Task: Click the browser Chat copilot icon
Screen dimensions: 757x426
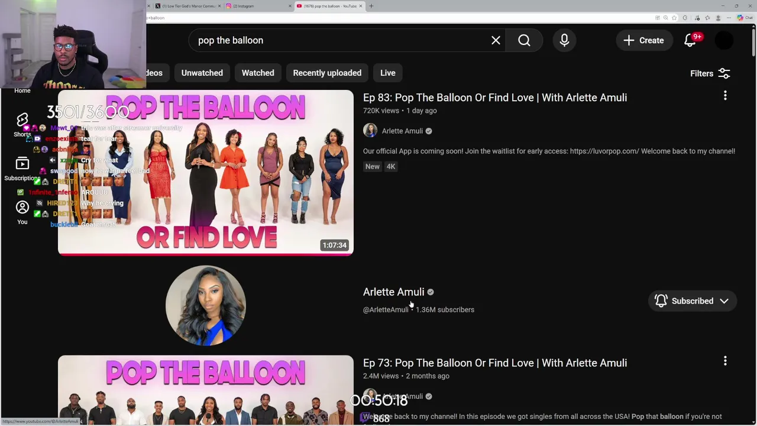Action: tap(744, 18)
